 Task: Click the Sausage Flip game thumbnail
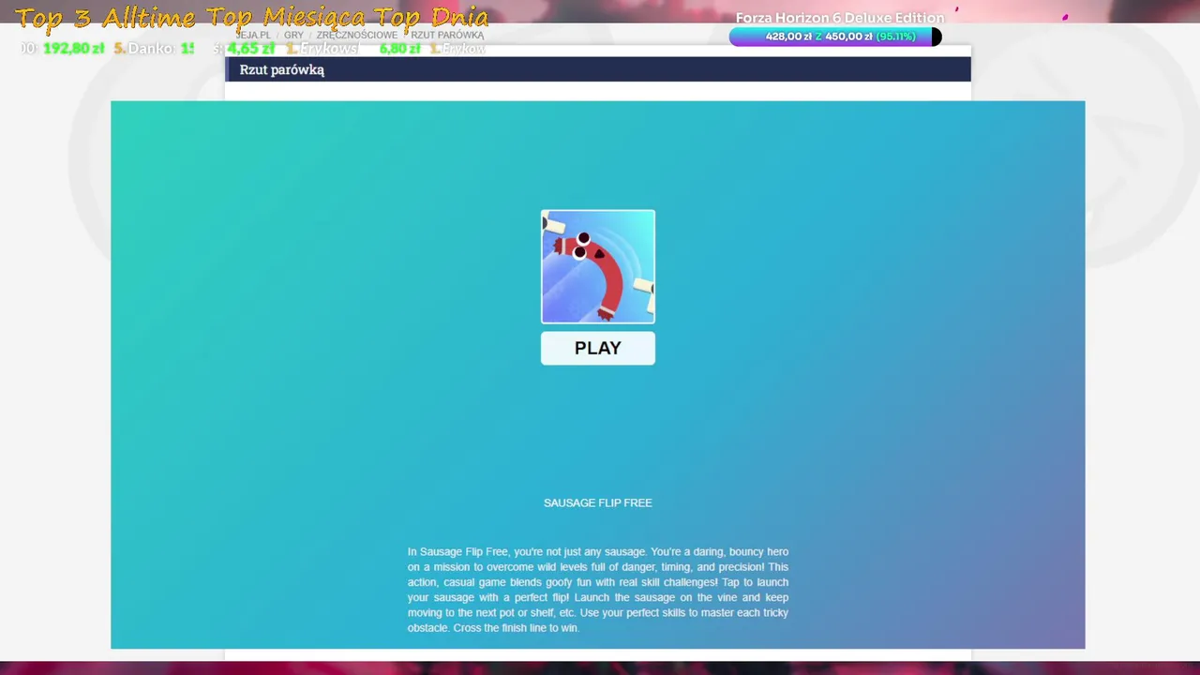point(598,266)
